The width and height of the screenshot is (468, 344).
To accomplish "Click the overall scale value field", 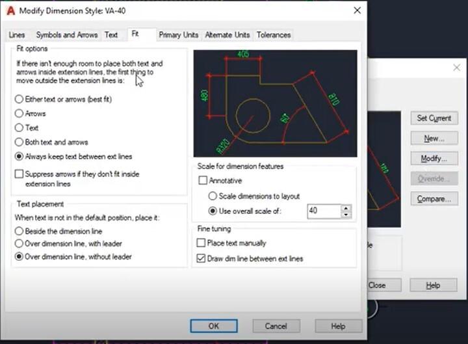I will tap(324, 211).
